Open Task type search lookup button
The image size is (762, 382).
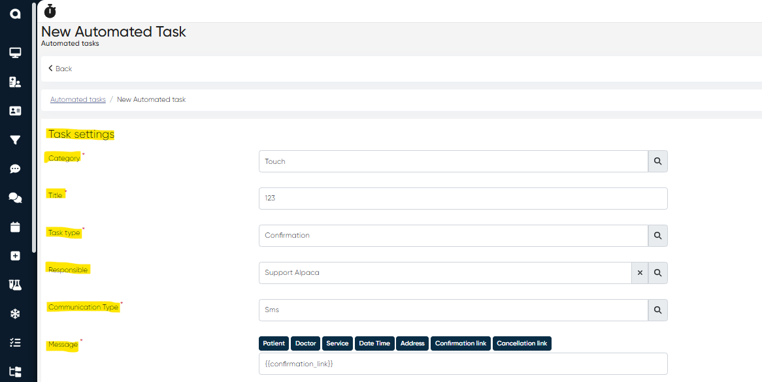click(x=658, y=236)
